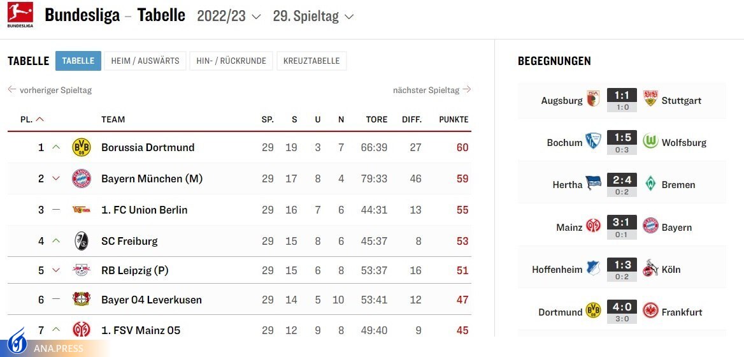The height and width of the screenshot is (357, 744).
Task: Click the Bayer 04 Leverkusen crest
Action: 82,300
